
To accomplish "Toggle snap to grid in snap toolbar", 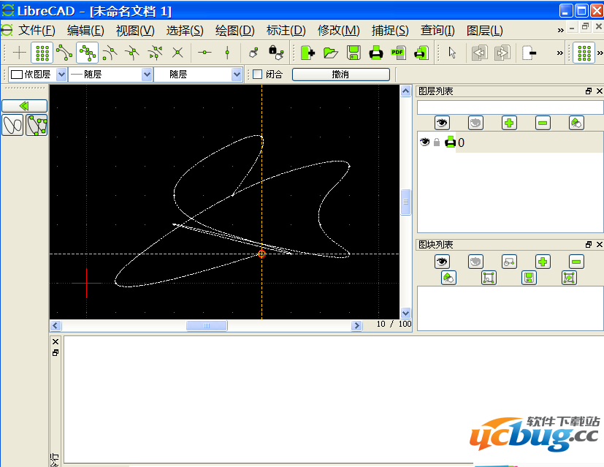I will point(42,53).
